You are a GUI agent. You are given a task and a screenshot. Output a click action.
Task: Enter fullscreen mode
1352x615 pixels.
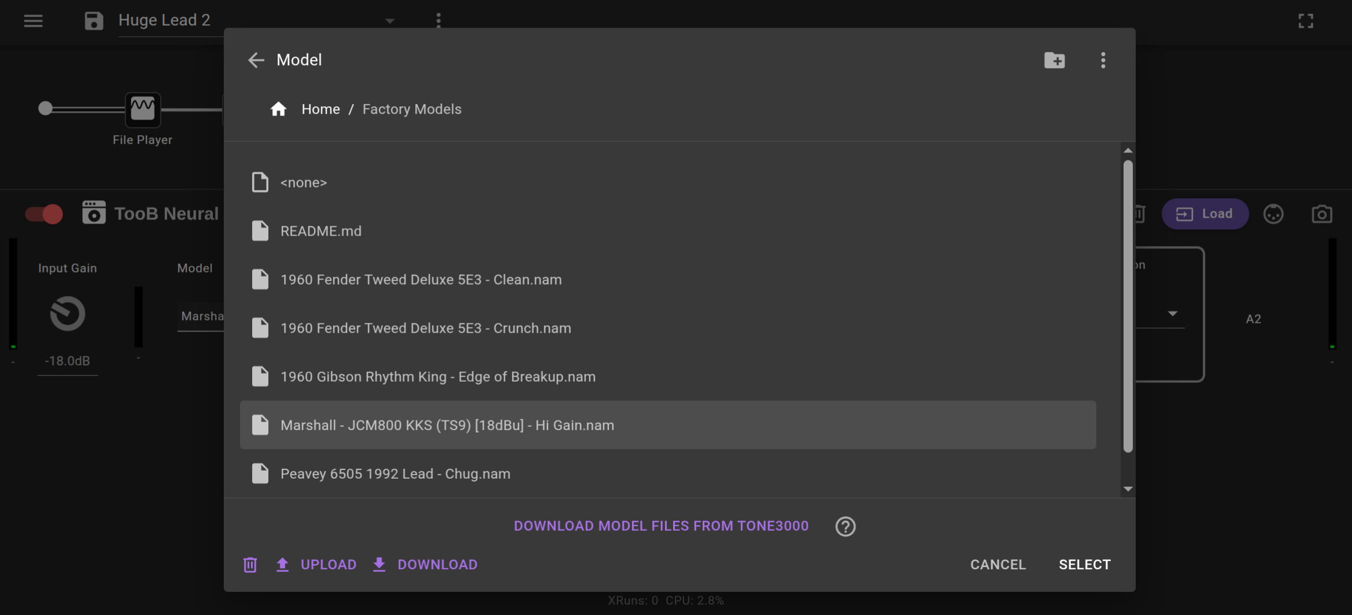tap(1306, 21)
